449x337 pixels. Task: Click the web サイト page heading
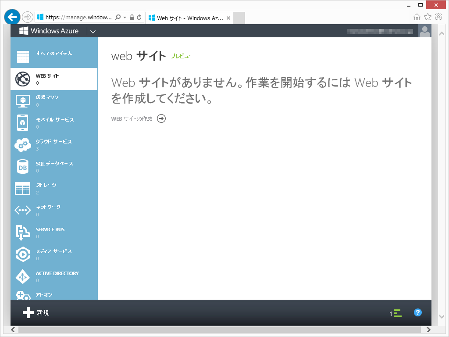(x=139, y=56)
